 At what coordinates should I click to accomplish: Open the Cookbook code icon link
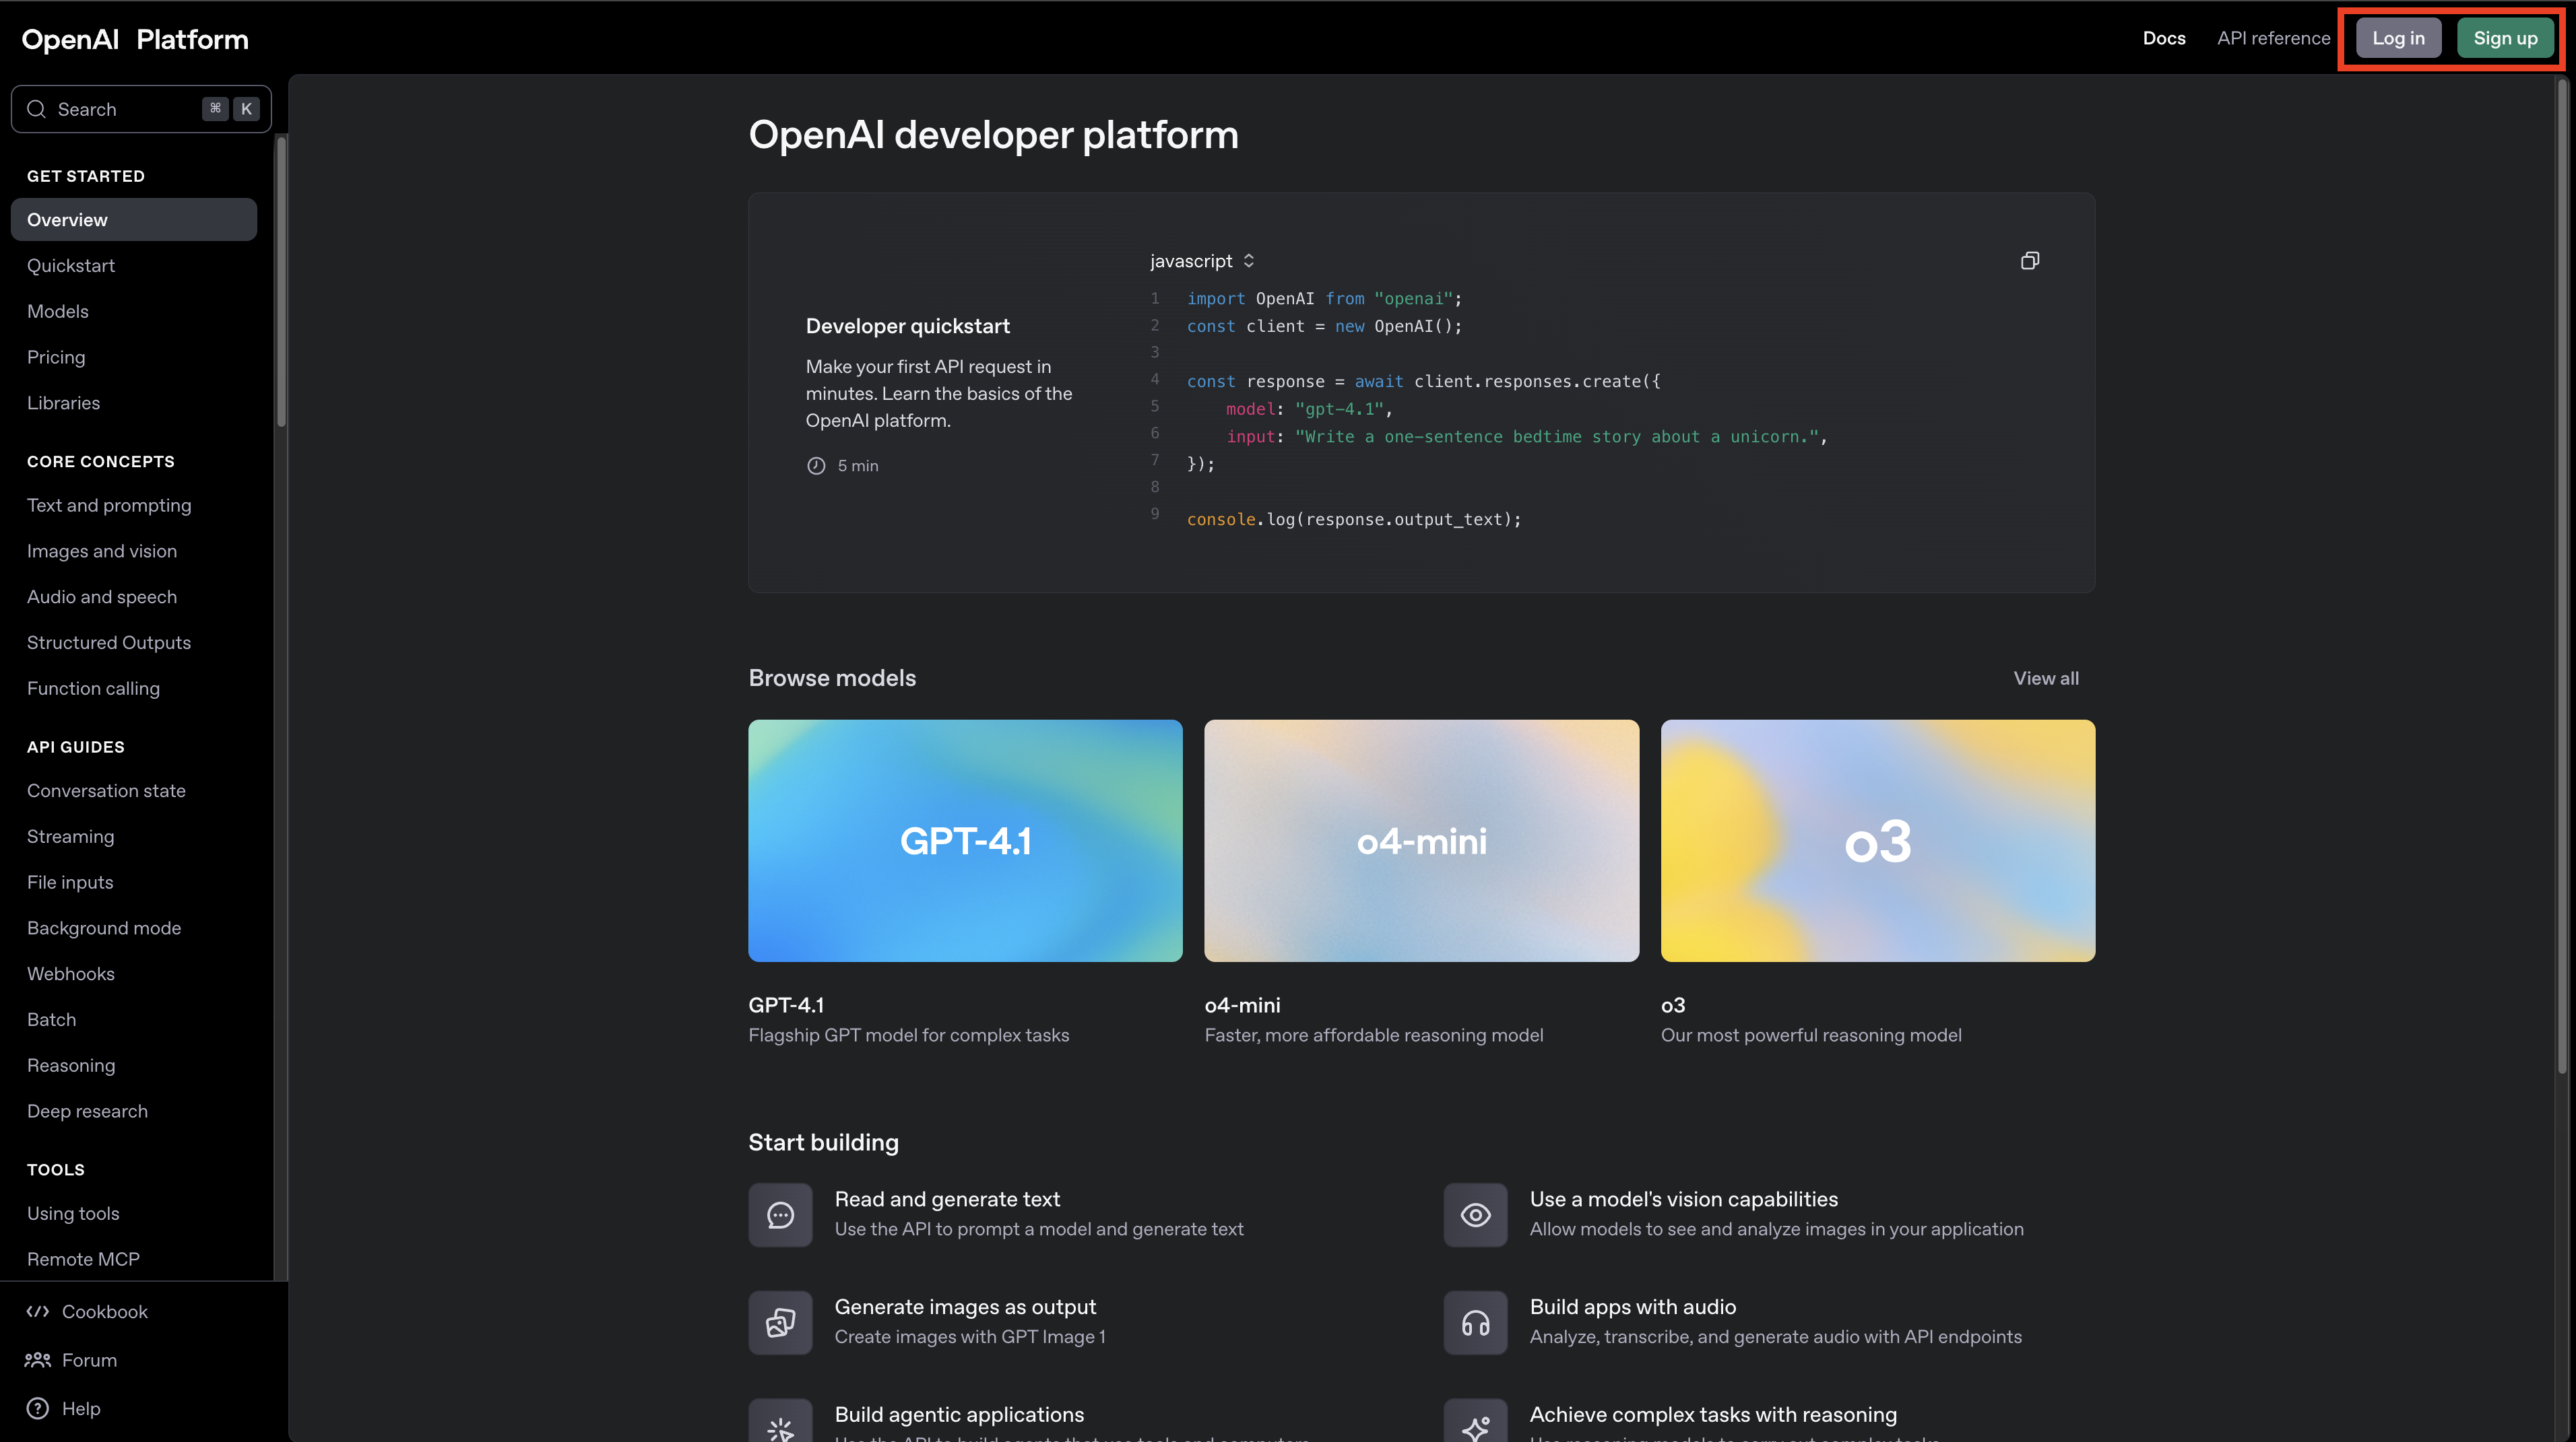coord(38,1311)
